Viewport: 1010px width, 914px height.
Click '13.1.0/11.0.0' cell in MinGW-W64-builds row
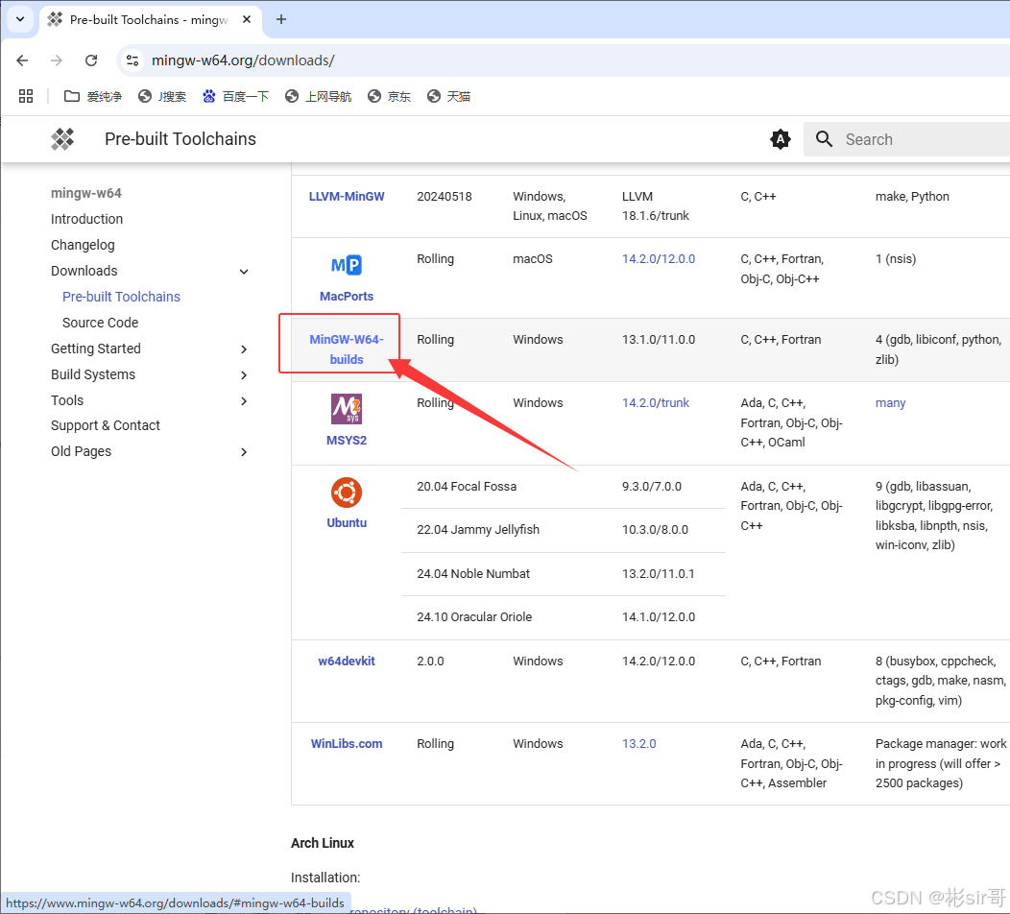[x=659, y=340]
